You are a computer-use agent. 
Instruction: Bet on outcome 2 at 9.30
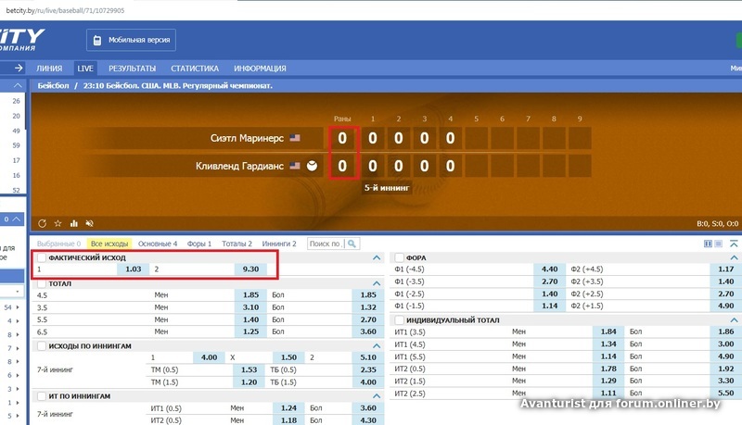click(250, 269)
